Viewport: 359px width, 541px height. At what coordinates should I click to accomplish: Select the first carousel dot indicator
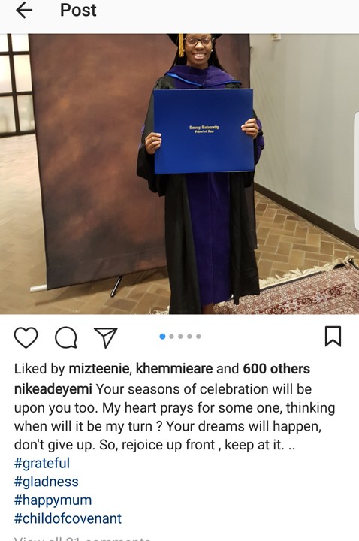162,337
